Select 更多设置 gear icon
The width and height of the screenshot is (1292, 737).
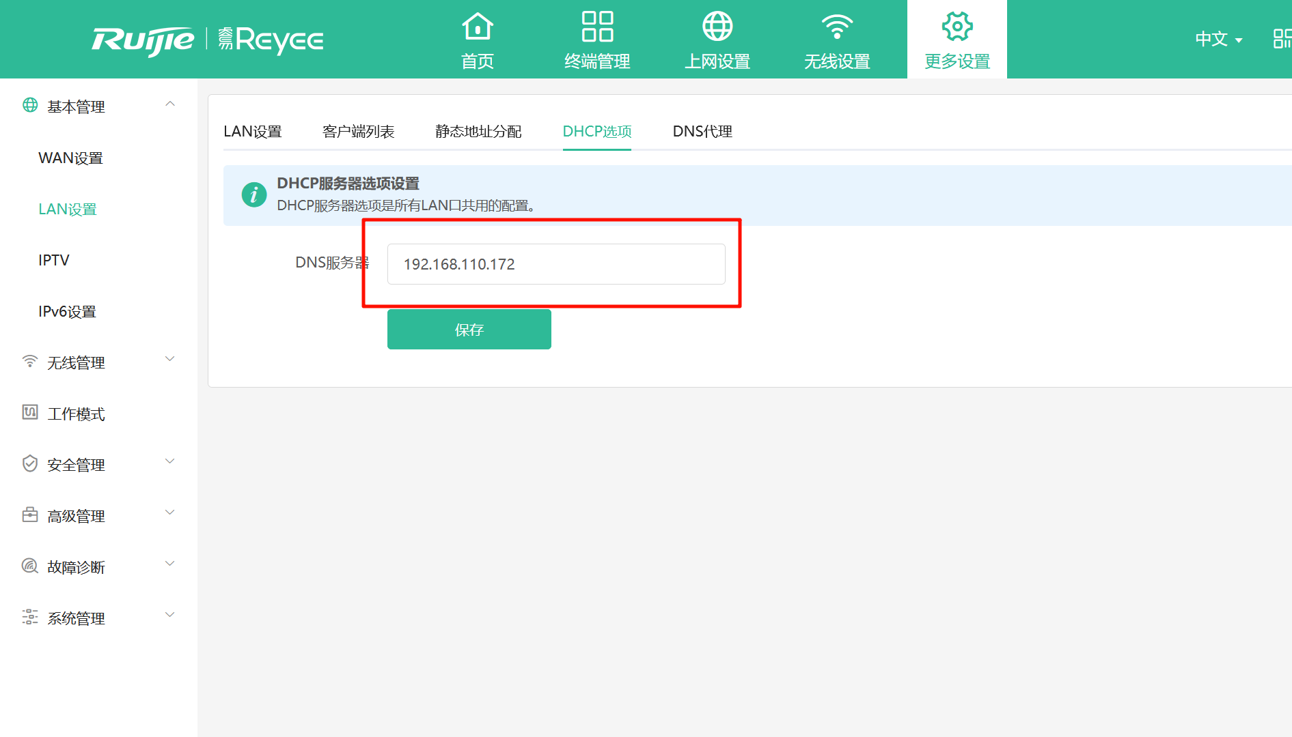tap(957, 27)
